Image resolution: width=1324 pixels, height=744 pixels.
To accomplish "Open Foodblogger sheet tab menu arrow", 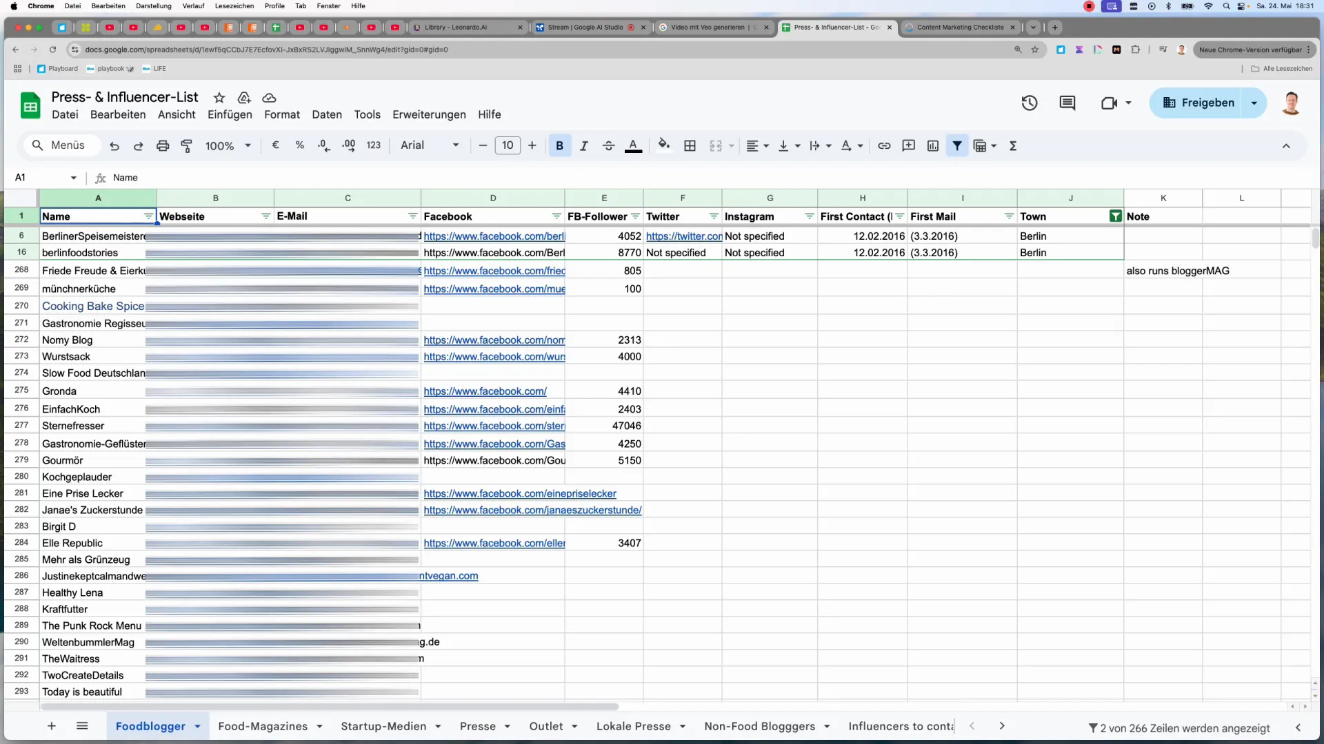I will coord(197,727).
